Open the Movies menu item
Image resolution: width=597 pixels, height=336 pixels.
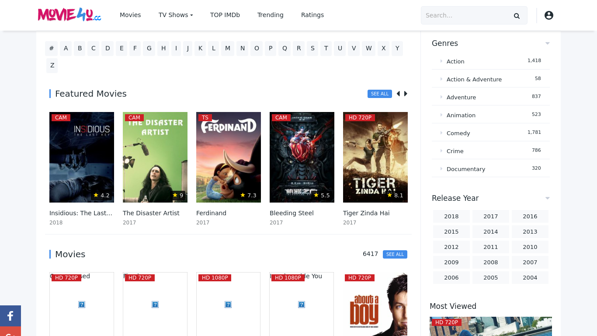pos(130,15)
